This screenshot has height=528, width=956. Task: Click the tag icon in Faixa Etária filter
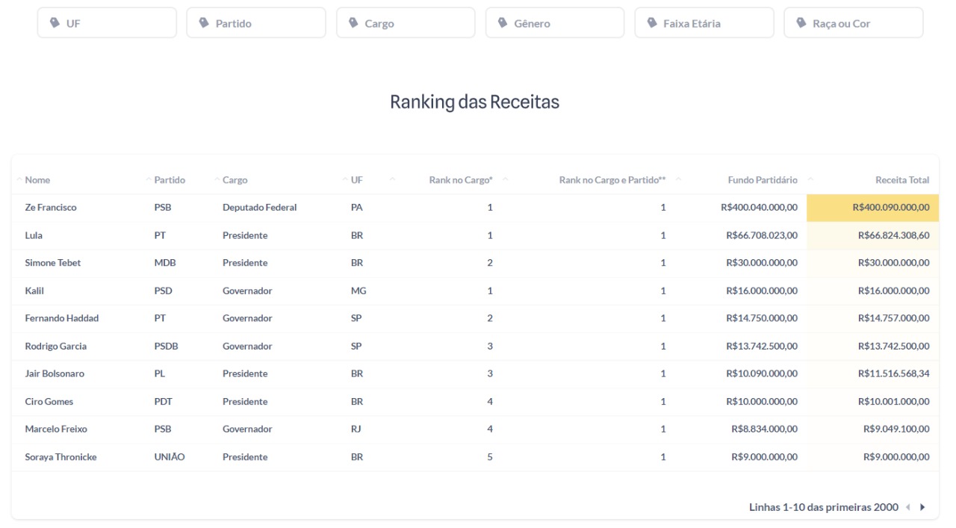coord(652,23)
